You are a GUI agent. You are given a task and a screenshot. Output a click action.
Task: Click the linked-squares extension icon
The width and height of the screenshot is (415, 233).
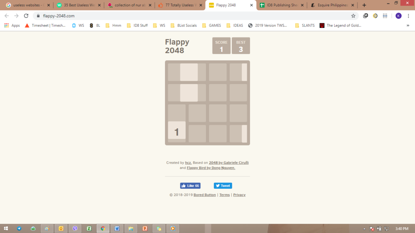[366, 16]
